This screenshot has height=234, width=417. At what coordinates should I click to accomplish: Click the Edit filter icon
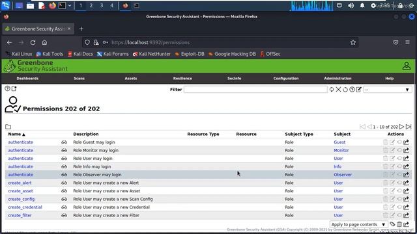point(359,90)
